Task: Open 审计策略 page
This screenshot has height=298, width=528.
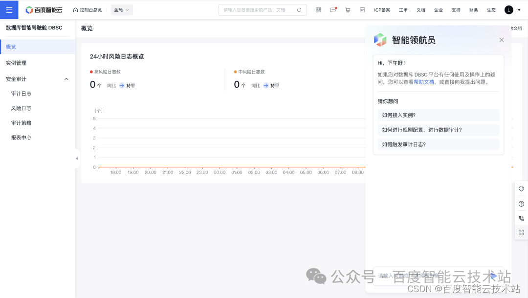Action: (21, 122)
